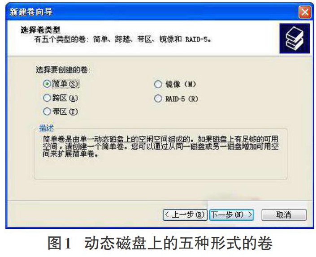This screenshot has height=257, width=316.
Task: Choose the 跨区 (A) volume type
Action: pos(47,98)
